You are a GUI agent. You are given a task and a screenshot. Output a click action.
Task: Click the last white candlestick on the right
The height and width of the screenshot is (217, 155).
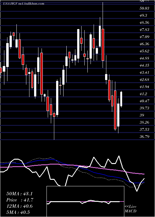pyautogui.click(x=122, y=99)
